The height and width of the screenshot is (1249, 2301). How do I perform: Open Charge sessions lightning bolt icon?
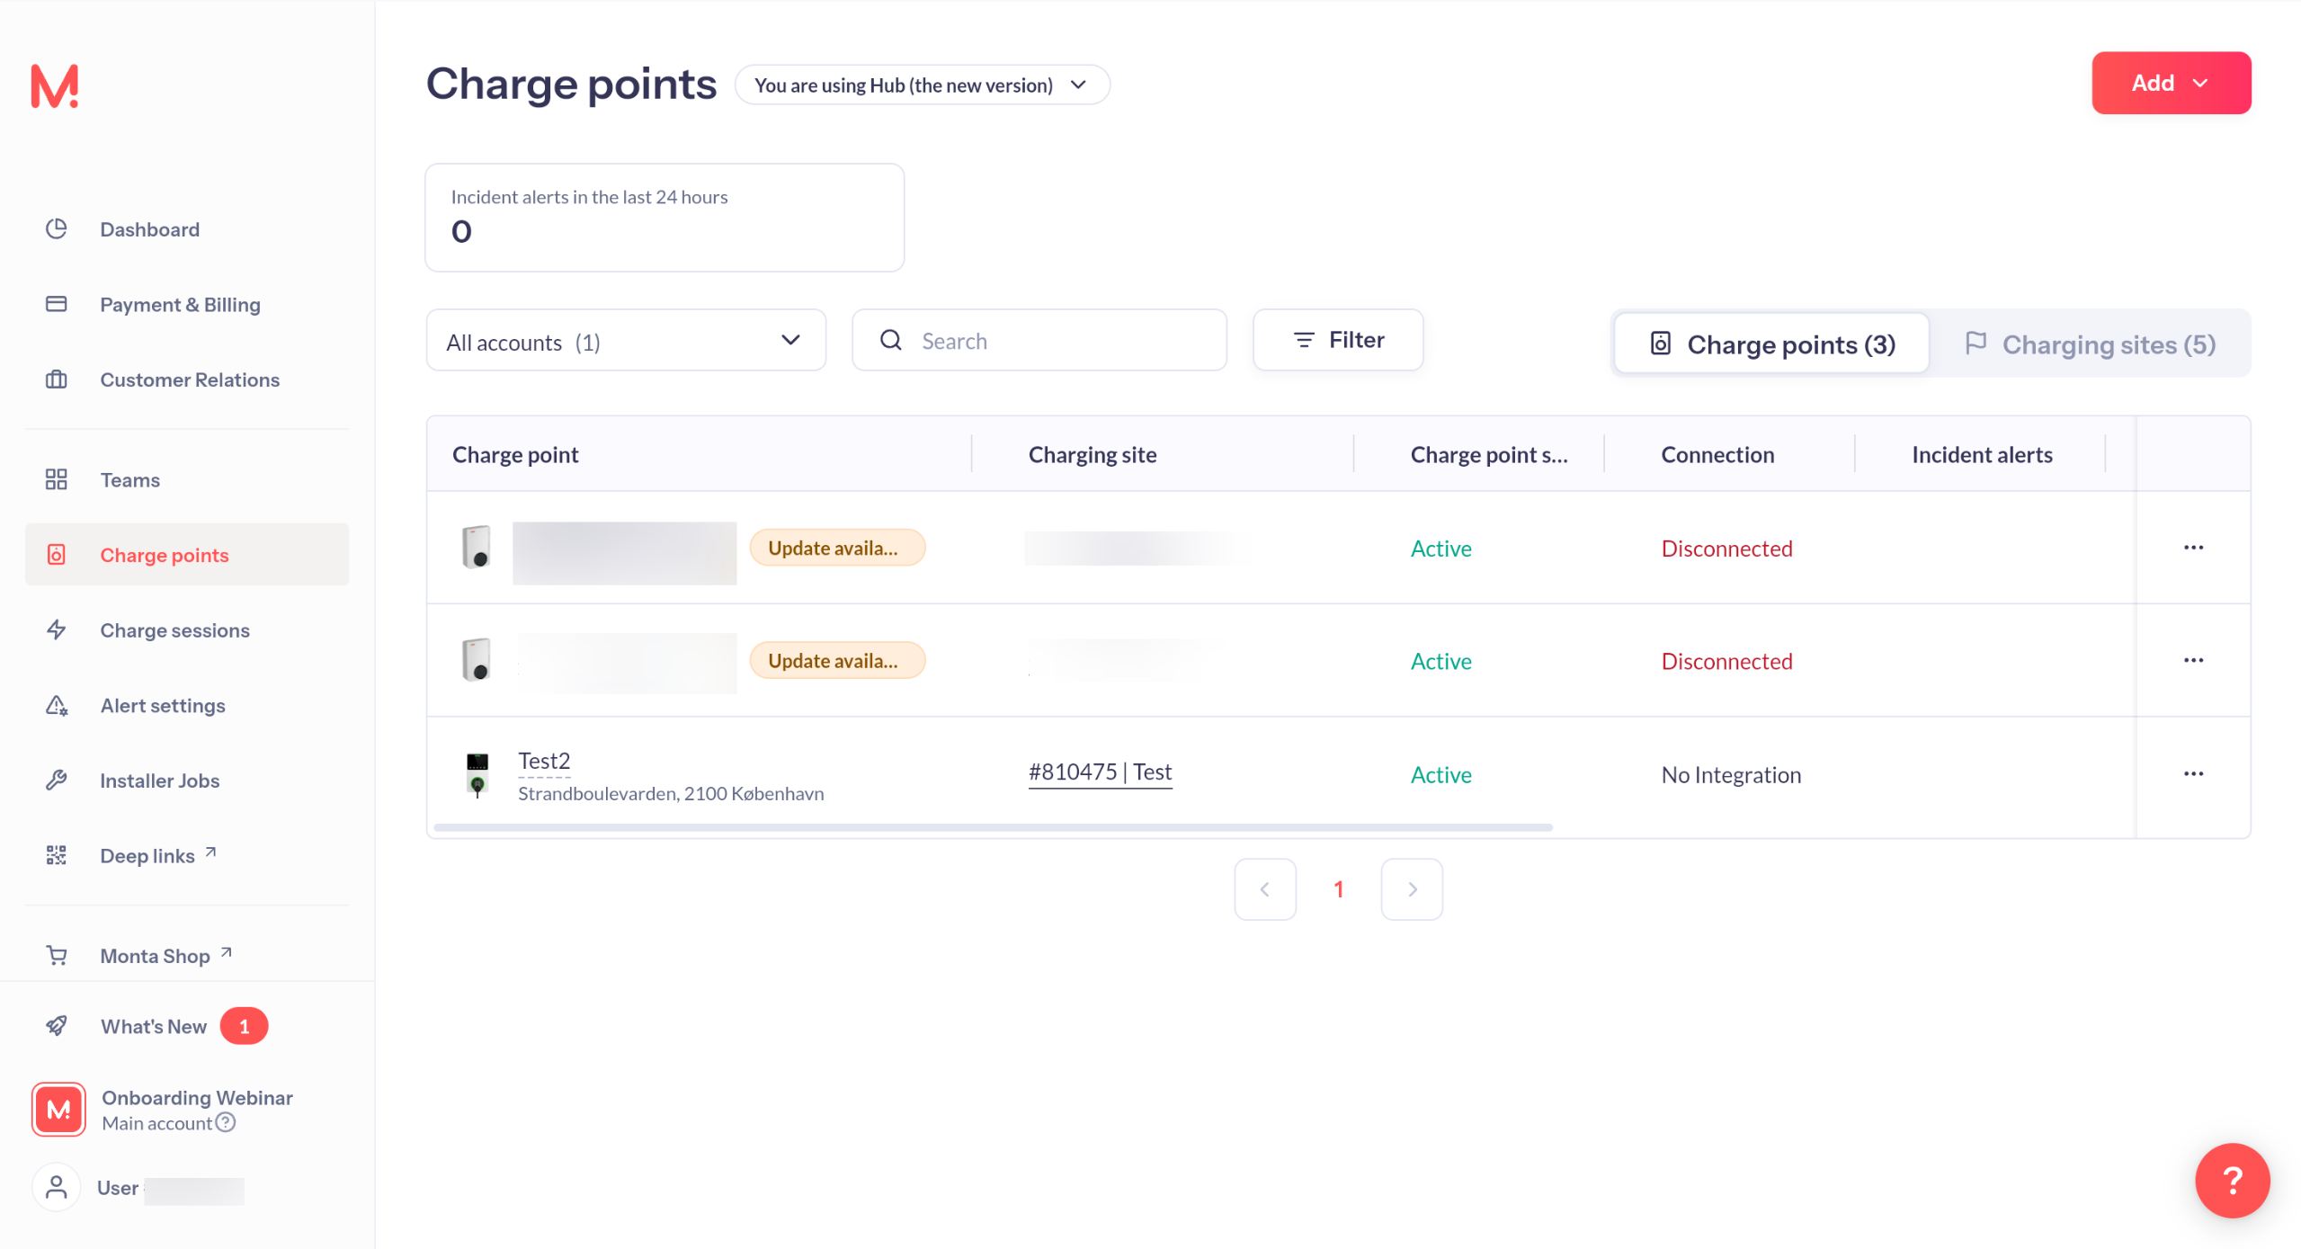(x=56, y=629)
